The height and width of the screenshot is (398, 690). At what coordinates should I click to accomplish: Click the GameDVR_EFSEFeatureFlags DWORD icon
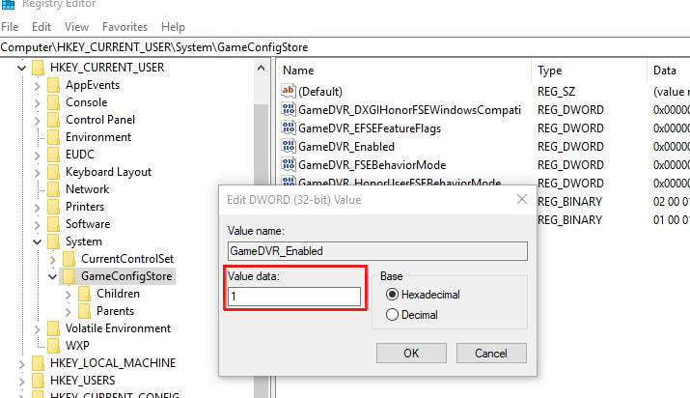coord(289,128)
